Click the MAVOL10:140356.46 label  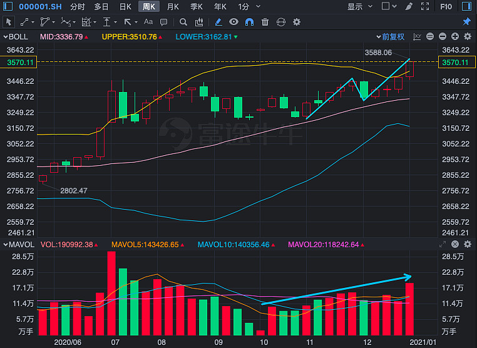click(233, 245)
